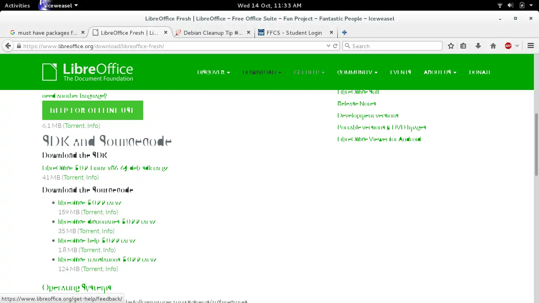Image resolution: width=539 pixels, height=303 pixels.
Task: Open the Iceweasel application menu
Action: [58, 6]
